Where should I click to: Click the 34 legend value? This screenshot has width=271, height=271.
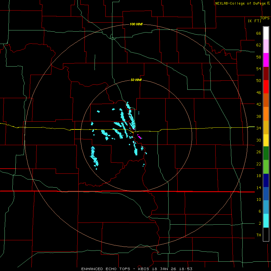[259, 128]
